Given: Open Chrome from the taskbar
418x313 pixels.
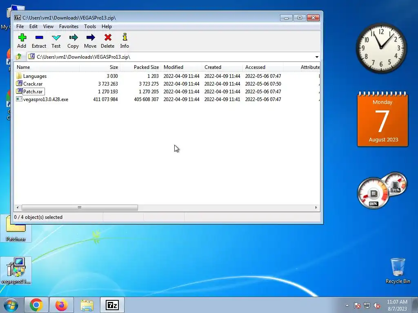Looking at the screenshot, I should [36, 305].
